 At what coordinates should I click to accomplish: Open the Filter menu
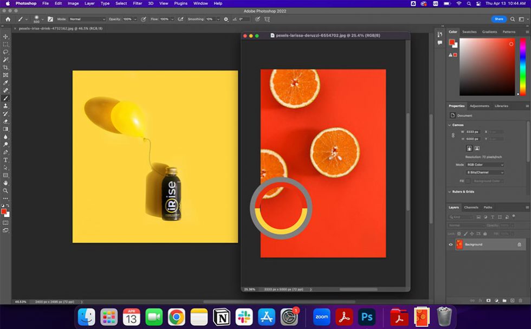137,3
